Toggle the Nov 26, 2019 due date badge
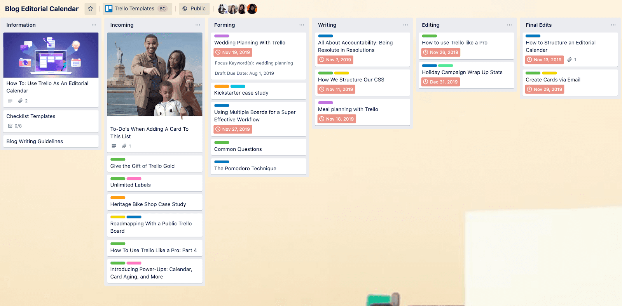The height and width of the screenshot is (306, 622). click(441, 52)
